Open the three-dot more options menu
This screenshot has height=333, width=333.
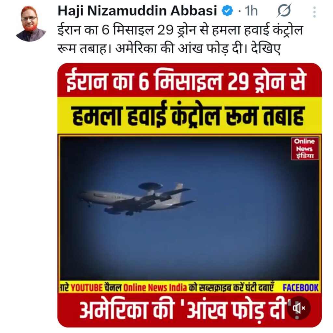pyautogui.click(x=314, y=12)
